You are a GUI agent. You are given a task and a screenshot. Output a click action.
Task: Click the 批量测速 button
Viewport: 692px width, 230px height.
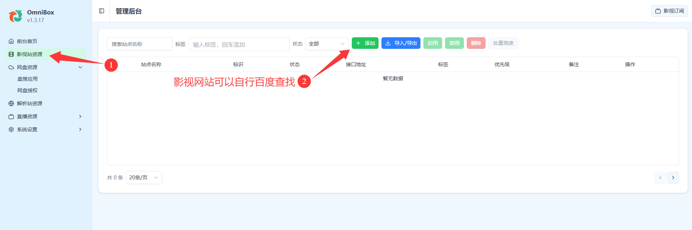coord(503,43)
